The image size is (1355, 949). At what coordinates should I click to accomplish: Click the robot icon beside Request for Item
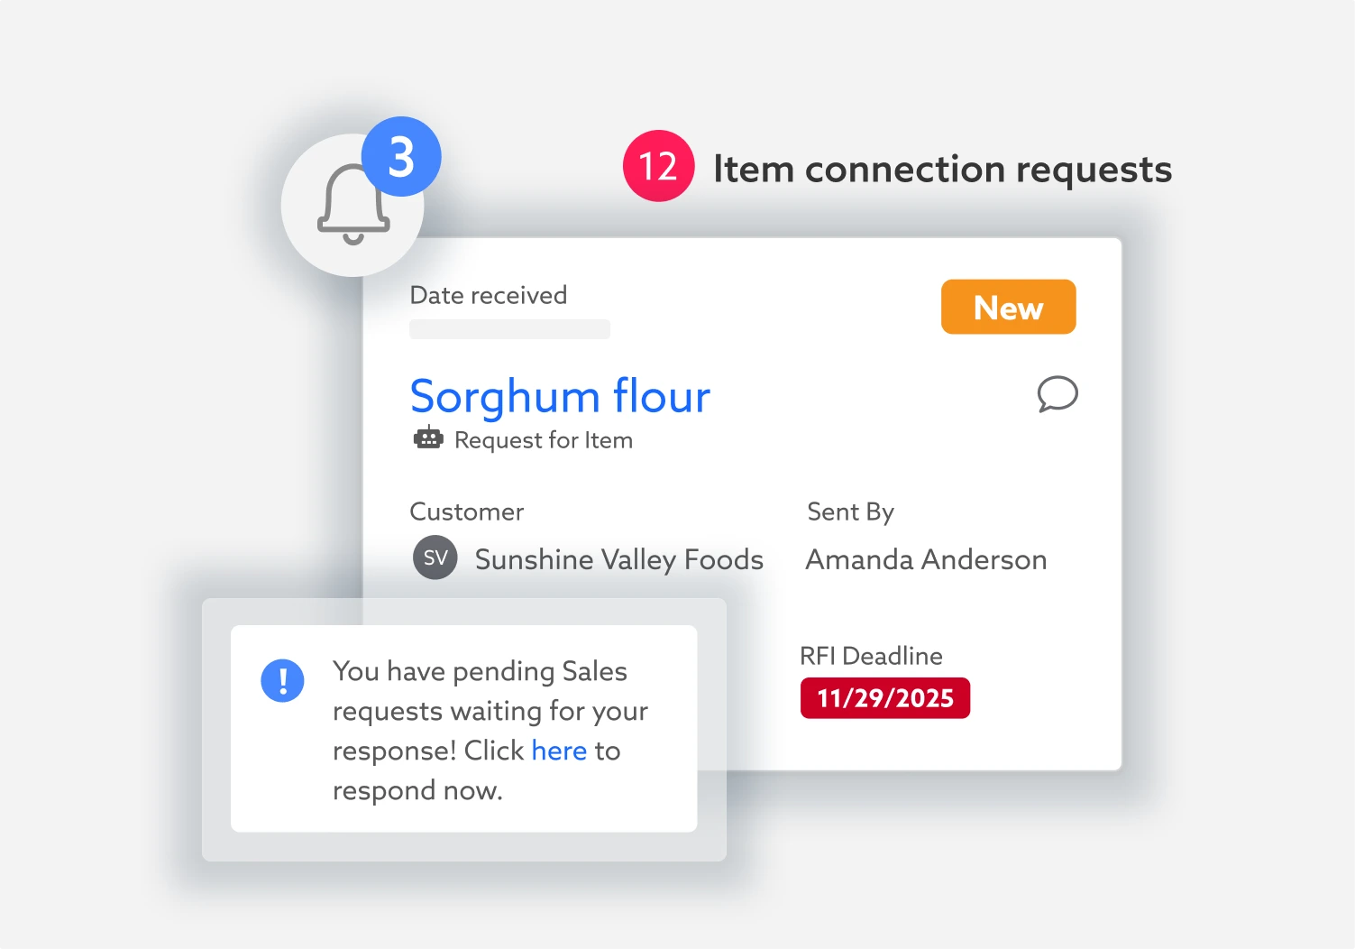tap(428, 438)
